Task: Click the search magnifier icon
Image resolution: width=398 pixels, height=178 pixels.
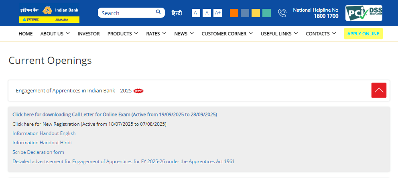Action: pos(158,12)
